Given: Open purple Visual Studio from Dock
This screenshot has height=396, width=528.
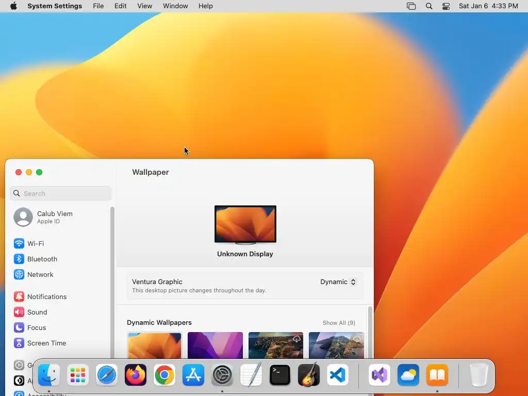Looking at the screenshot, I should point(379,375).
